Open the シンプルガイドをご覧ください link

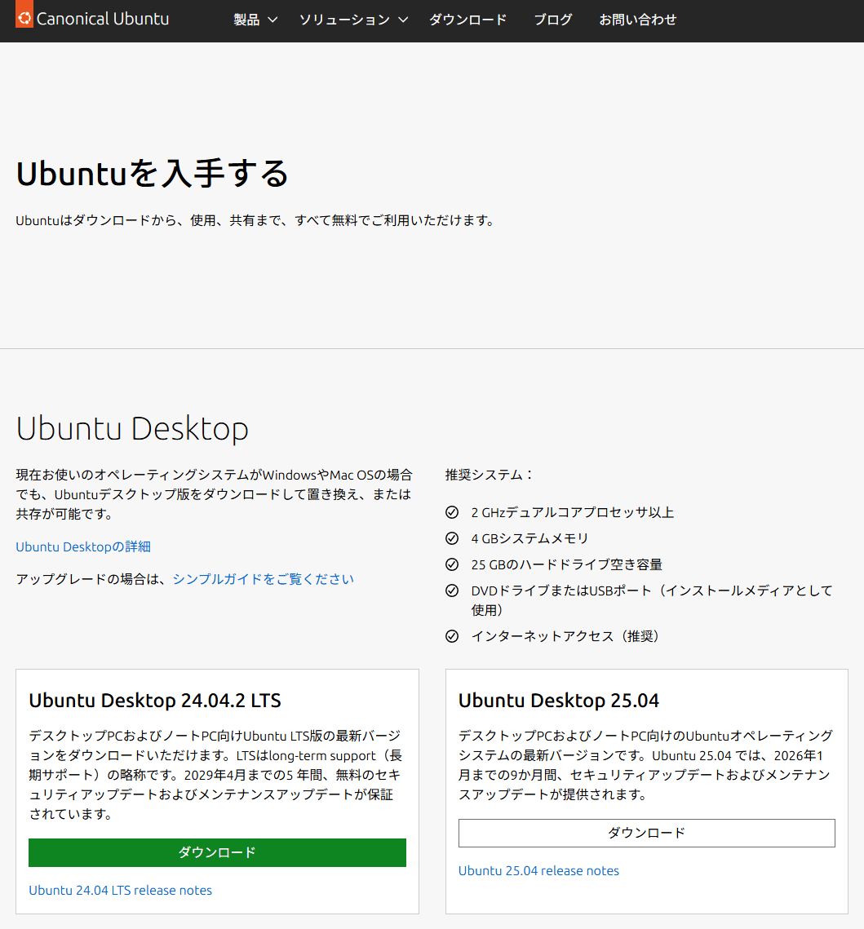[263, 579]
